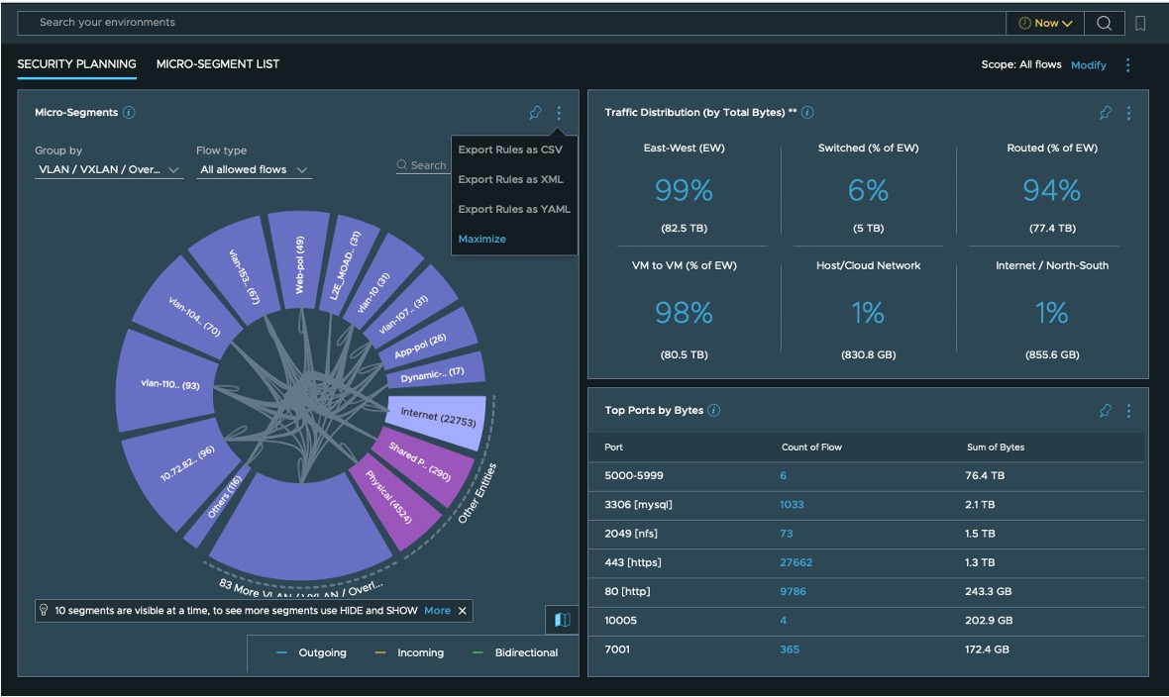The width and height of the screenshot is (1169, 697).
Task: Open the bookmark icon in top bar
Action: pos(1140,23)
